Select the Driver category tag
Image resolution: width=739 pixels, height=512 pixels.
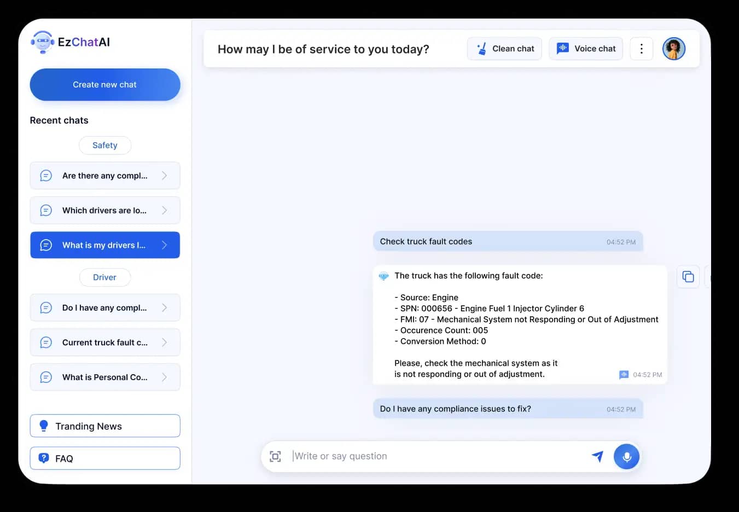point(105,277)
